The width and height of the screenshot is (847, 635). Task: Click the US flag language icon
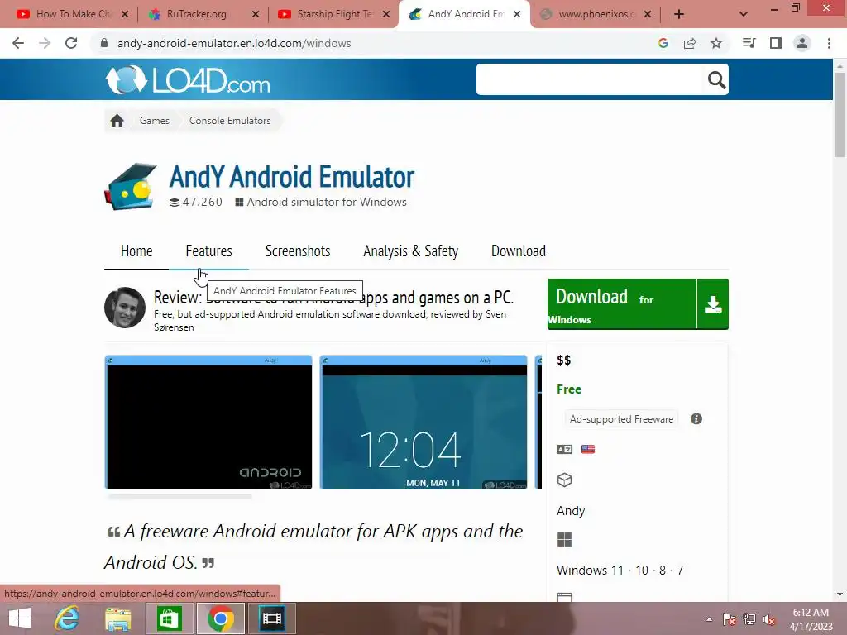588,449
